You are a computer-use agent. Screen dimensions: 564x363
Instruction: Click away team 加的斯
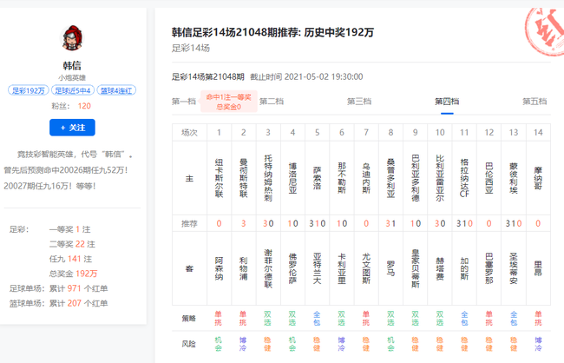(464, 268)
